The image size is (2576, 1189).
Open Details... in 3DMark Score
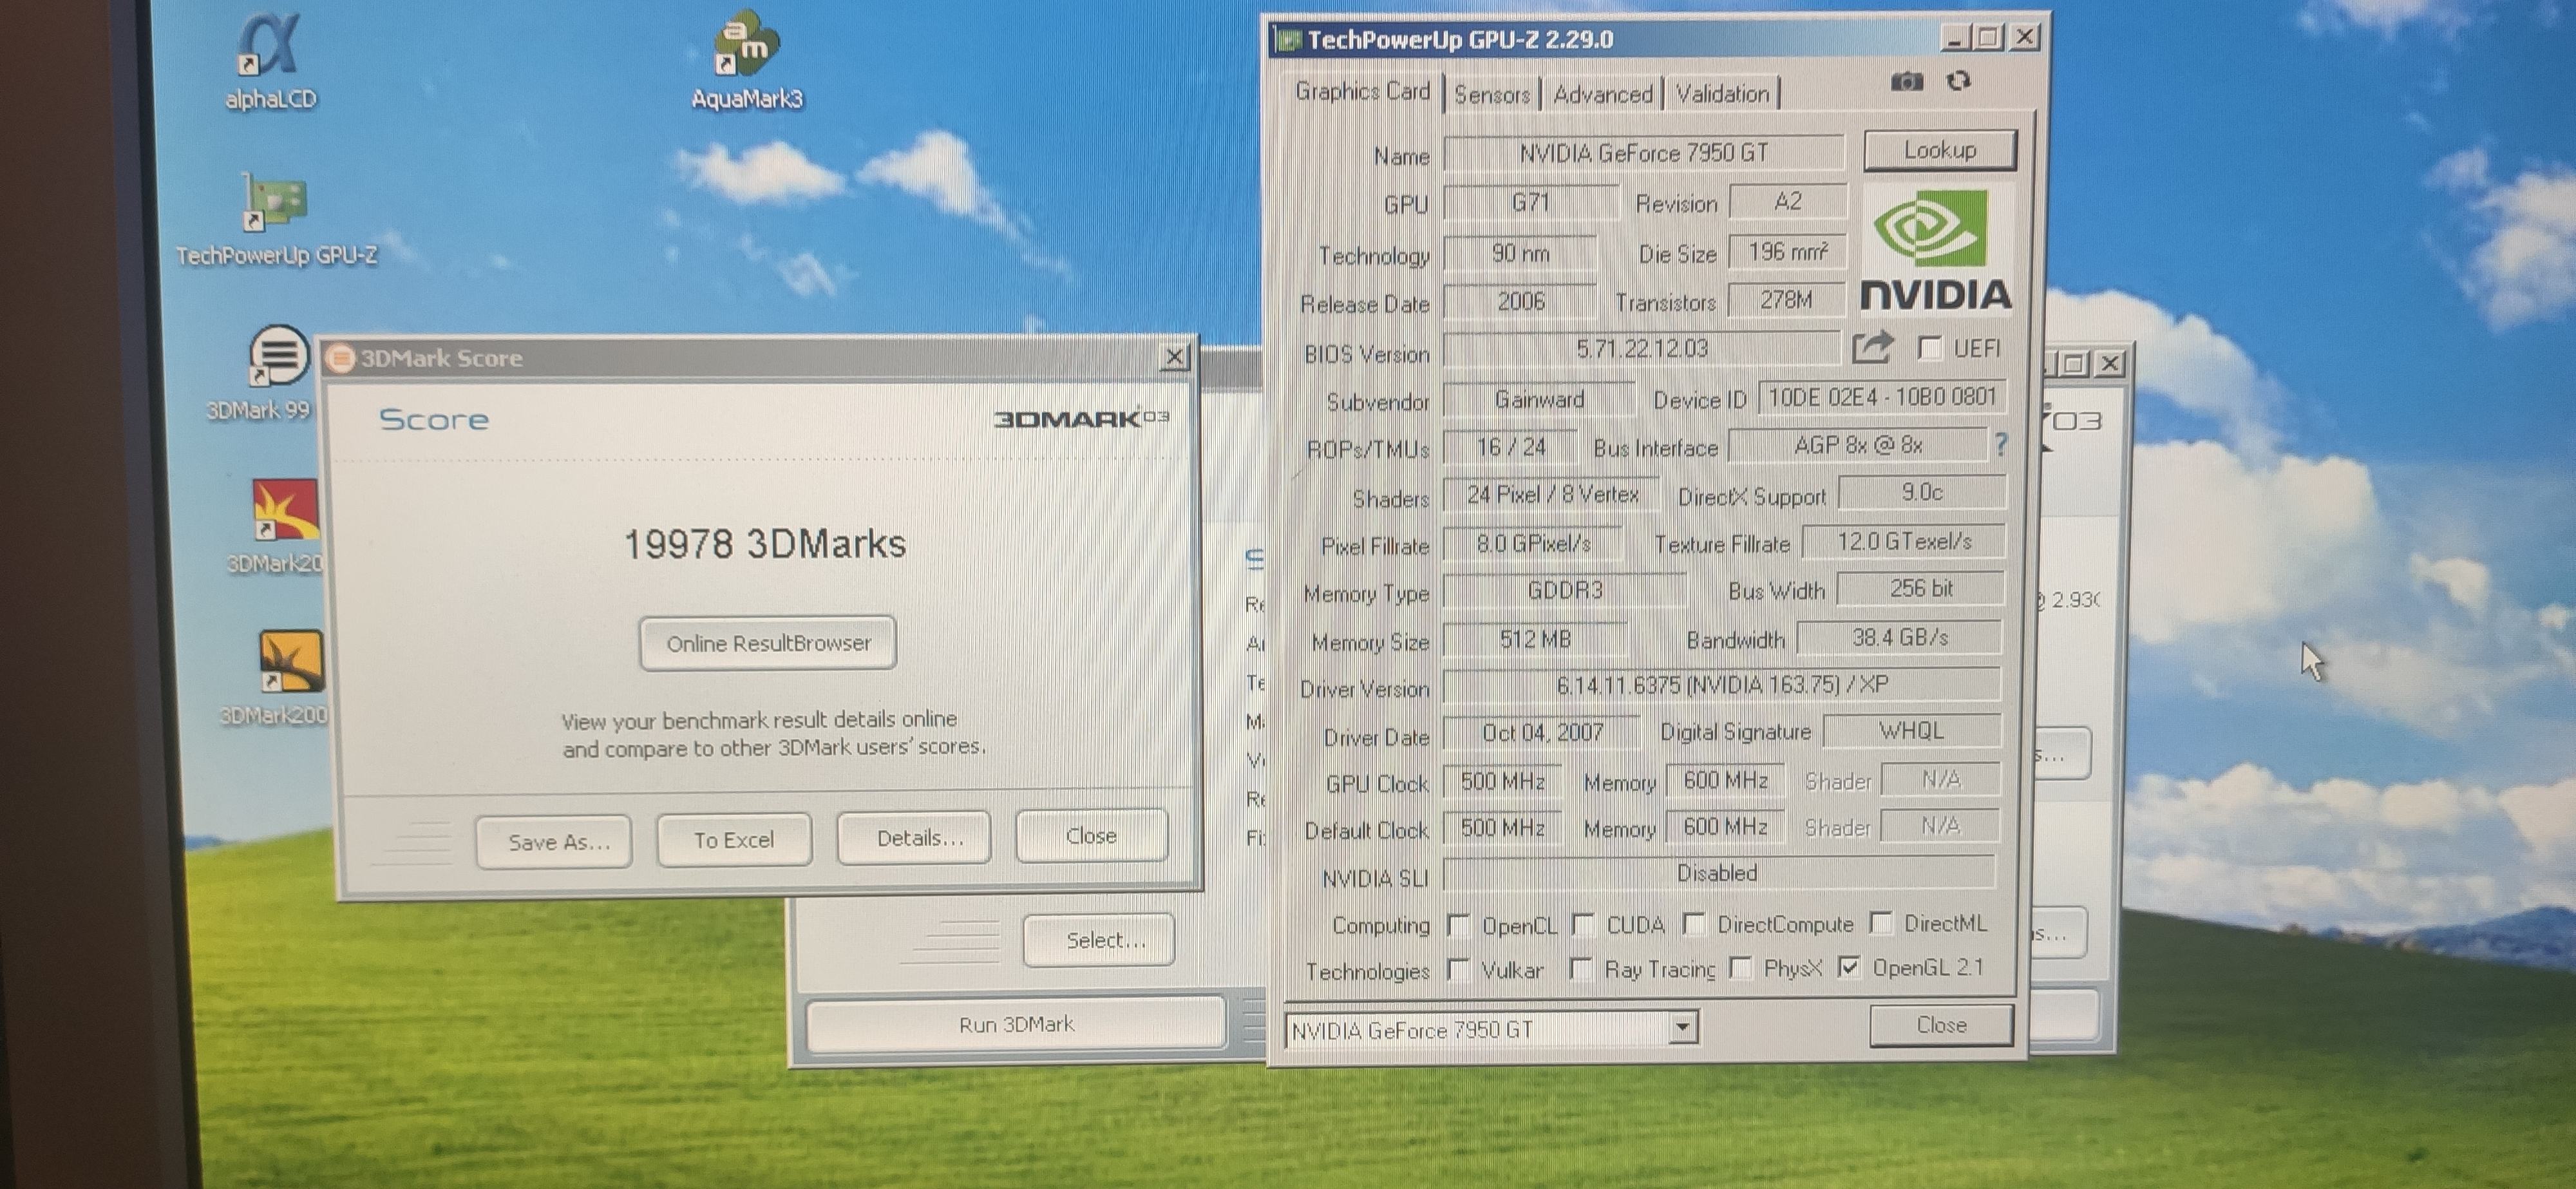point(914,838)
